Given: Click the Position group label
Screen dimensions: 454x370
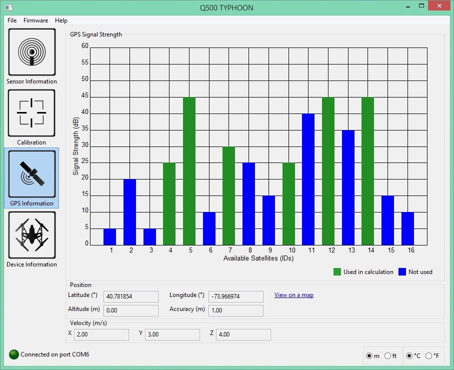Looking at the screenshot, I should coord(80,285).
